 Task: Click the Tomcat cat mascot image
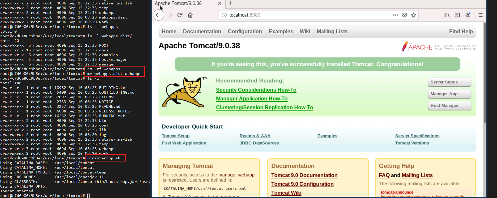tap(183, 92)
